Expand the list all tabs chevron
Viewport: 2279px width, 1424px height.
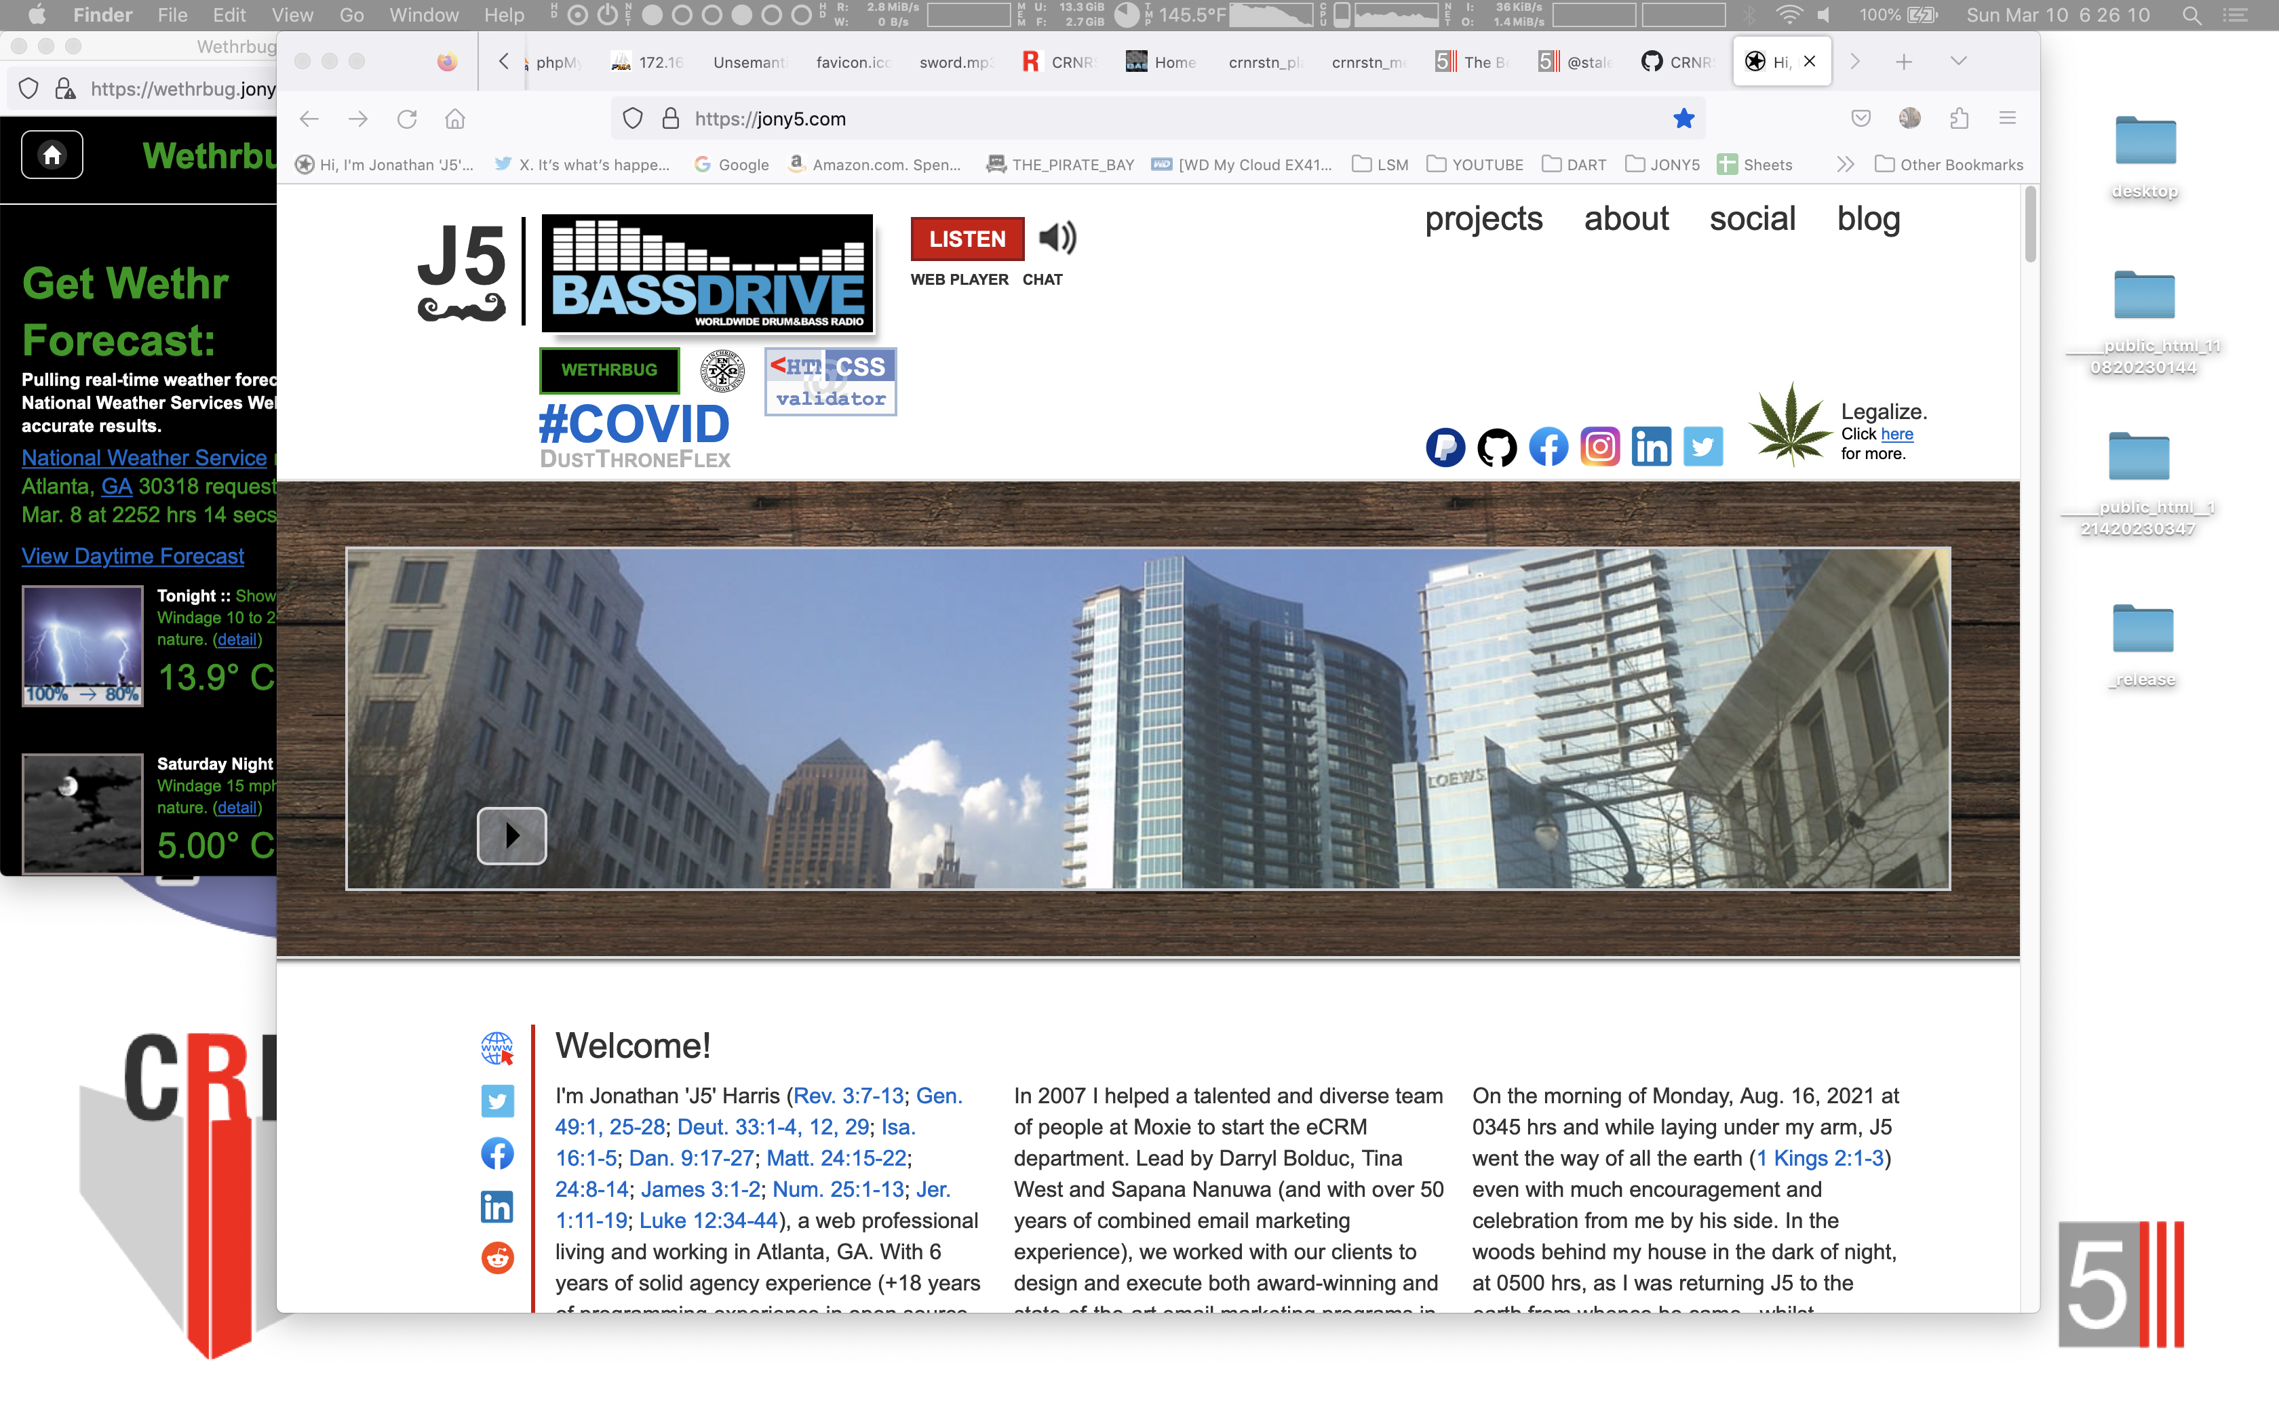pyautogui.click(x=1959, y=61)
